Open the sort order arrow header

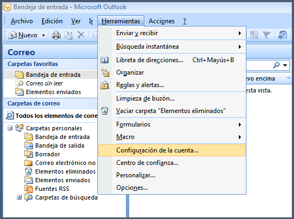coord(289,78)
